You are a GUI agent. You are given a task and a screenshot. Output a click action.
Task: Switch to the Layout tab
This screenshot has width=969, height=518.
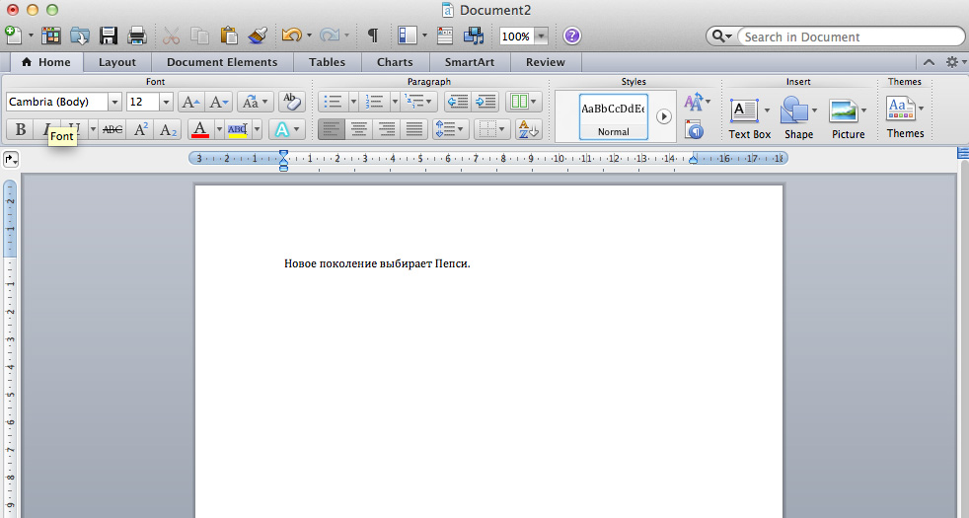(117, 62)
